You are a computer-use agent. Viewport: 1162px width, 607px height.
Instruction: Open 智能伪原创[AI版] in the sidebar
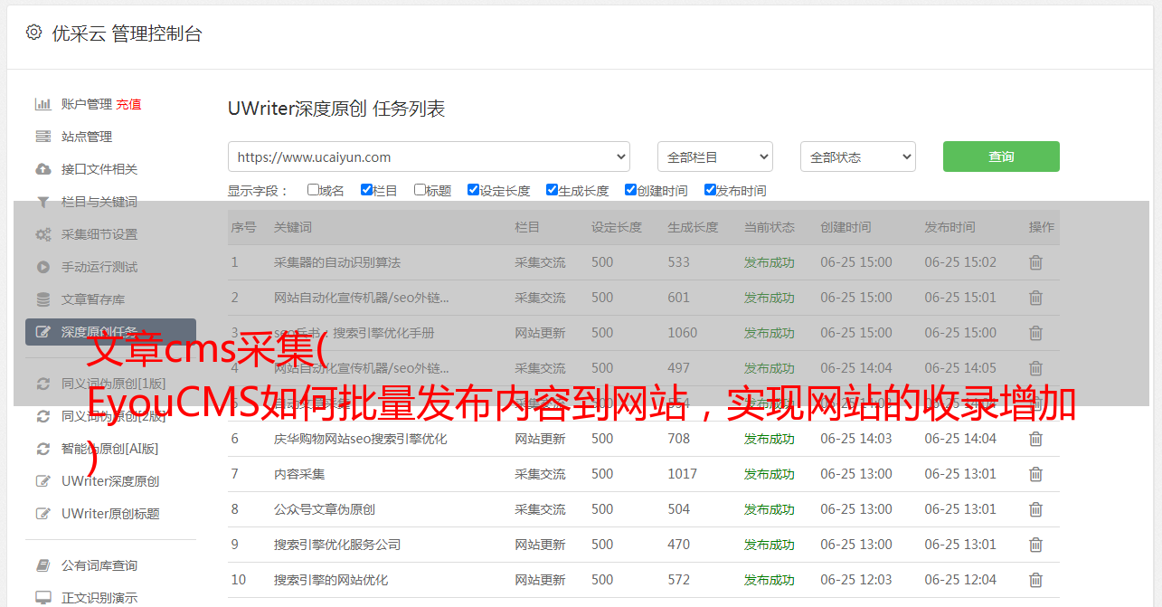(109, 449)
